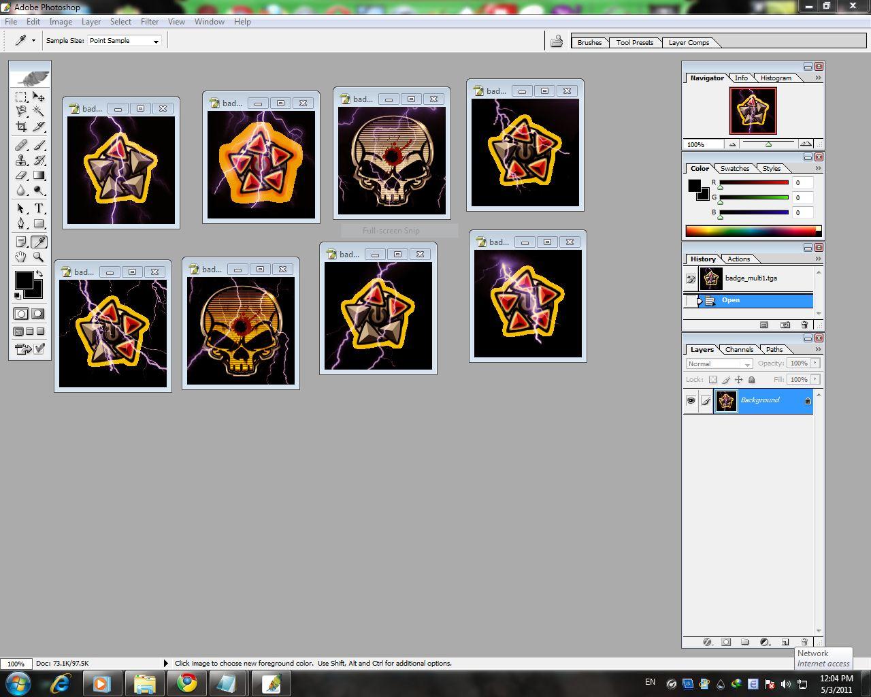Select the Gradient tool
The width and height of the screenshot is (871, 697).
[39, 175]
